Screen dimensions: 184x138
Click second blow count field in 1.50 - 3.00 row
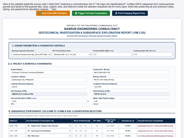[x=82, y=131]
